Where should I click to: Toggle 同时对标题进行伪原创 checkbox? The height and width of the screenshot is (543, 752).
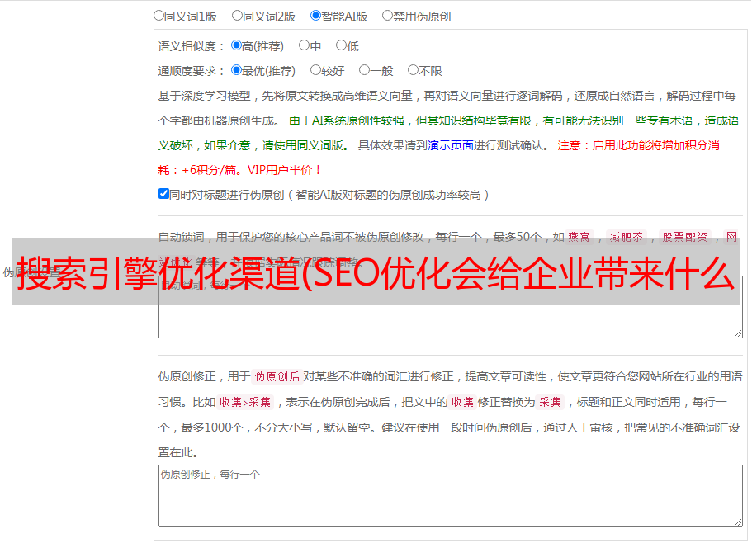(x=163, y=194)
